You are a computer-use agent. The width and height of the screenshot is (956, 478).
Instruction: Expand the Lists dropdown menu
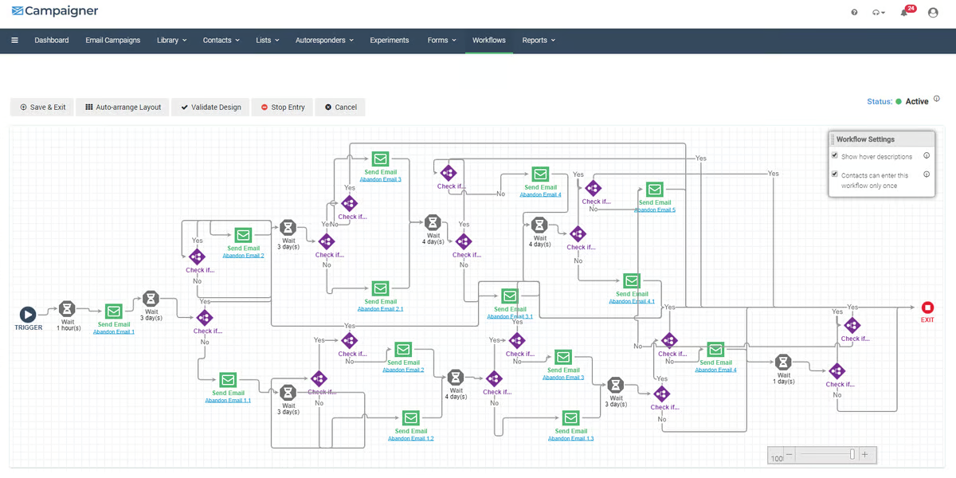268,40
